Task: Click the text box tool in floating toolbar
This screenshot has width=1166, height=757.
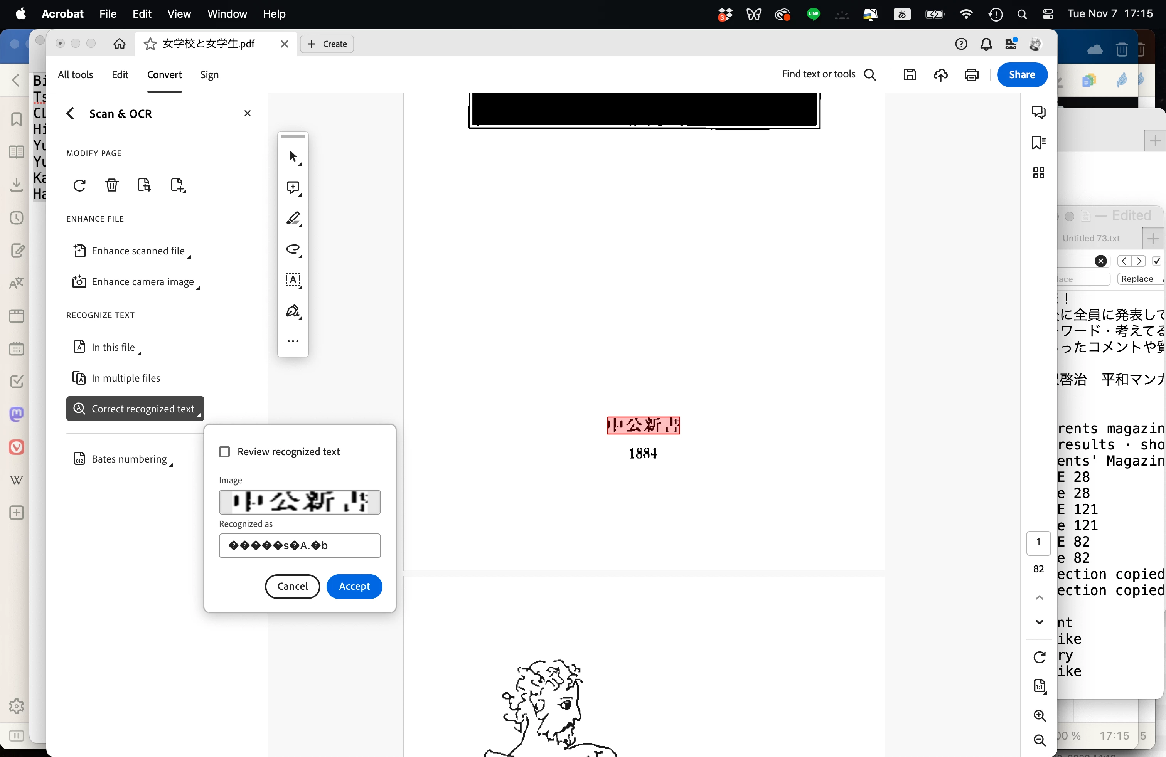Action: [x=293, y=280]
